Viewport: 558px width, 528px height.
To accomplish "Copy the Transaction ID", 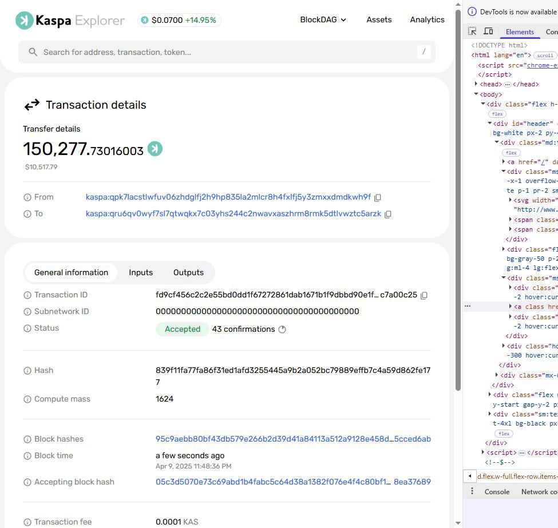I will click(x=424, y=295).
